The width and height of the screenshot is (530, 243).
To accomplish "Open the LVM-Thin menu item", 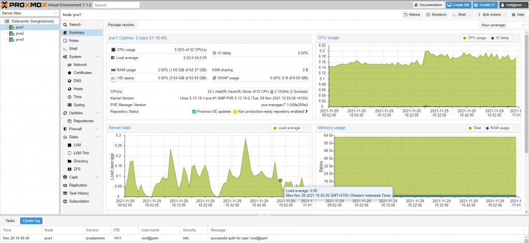I will pyautogui.click(x=81, y=153).
